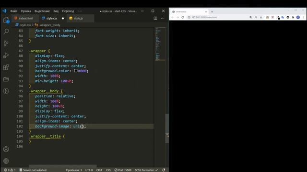The width and height of the screenshot is (307, 172).
Task: Change indentation via Пробелов: 3
Action: 74,170
